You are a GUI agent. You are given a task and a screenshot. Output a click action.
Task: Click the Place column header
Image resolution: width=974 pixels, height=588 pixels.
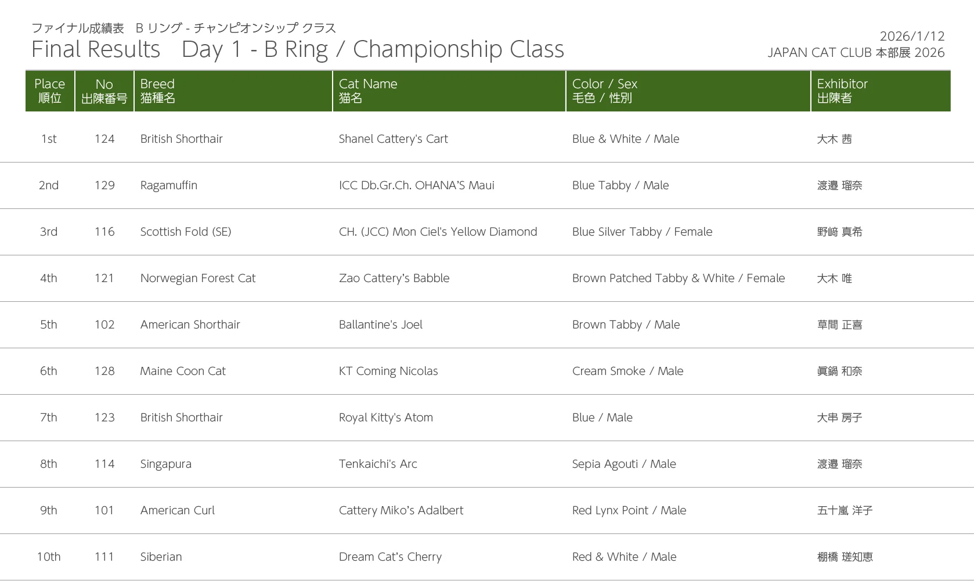click(50, 91)
